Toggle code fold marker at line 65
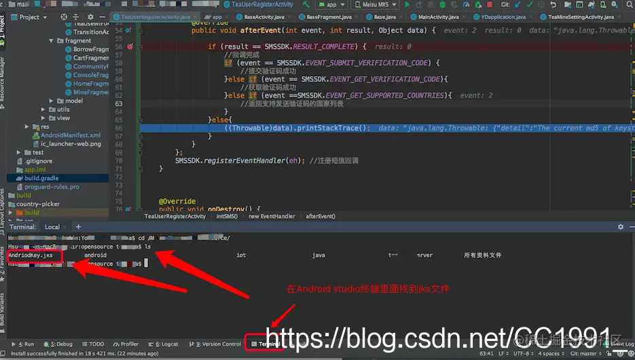The width and height of the screenshot is (635, 360). pos(140,120)
